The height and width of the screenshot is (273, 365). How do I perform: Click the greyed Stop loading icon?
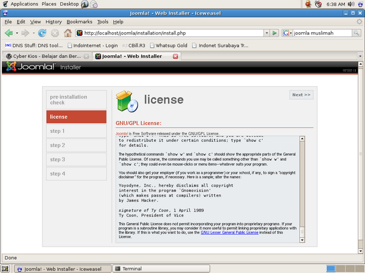coord(55,33)
